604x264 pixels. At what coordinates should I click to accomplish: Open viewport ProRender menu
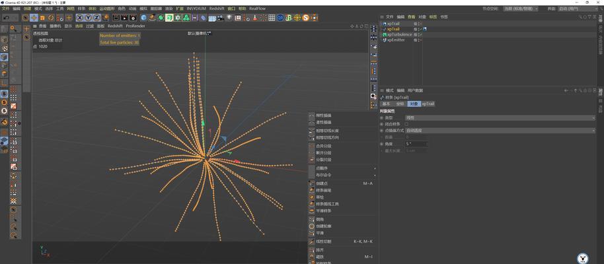pyautogui.click(x=135, y=26)
